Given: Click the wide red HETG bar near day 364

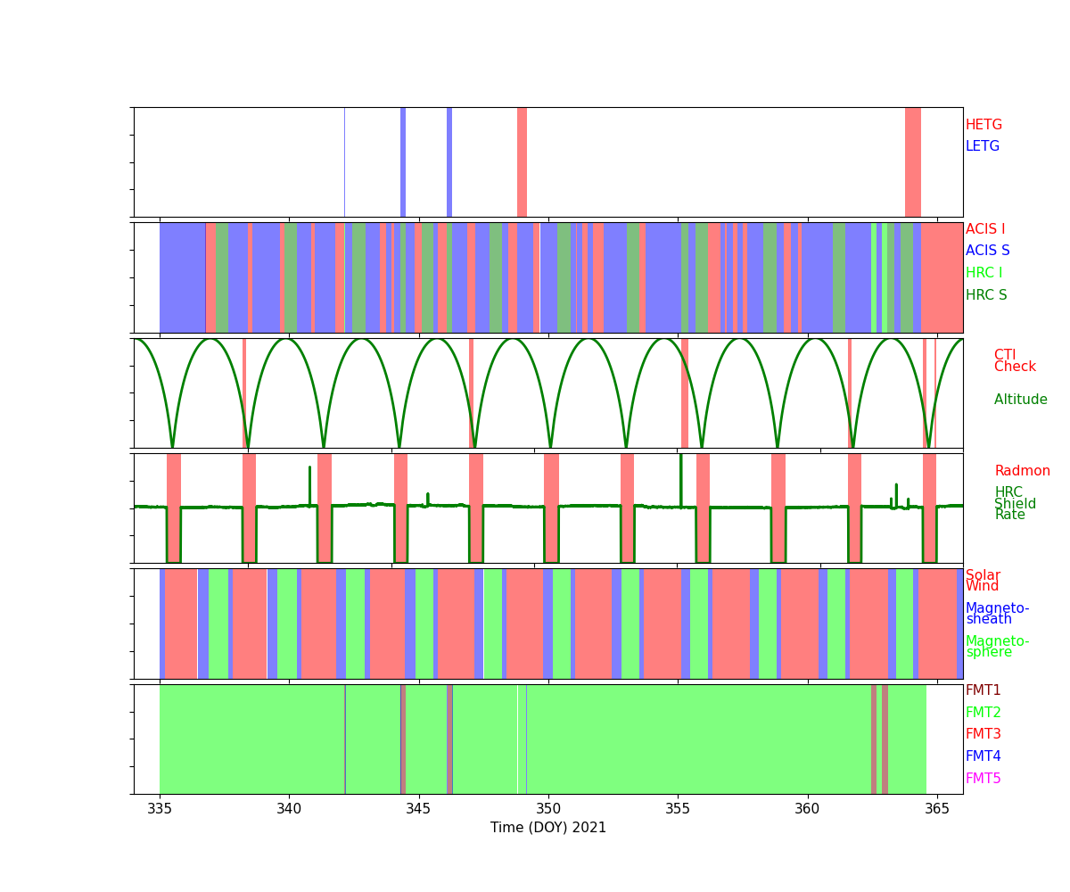Looking at the screenshot, I should 912,161.
